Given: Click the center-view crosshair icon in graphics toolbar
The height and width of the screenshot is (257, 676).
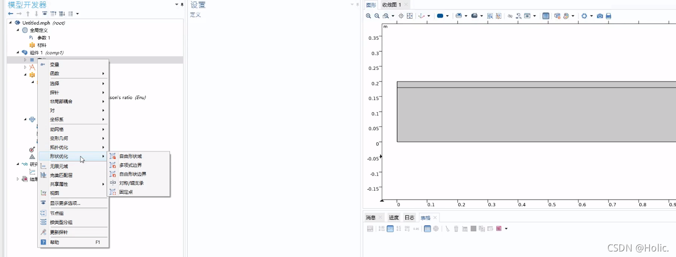Looking at the screenshot, I should tap(401, 16).
